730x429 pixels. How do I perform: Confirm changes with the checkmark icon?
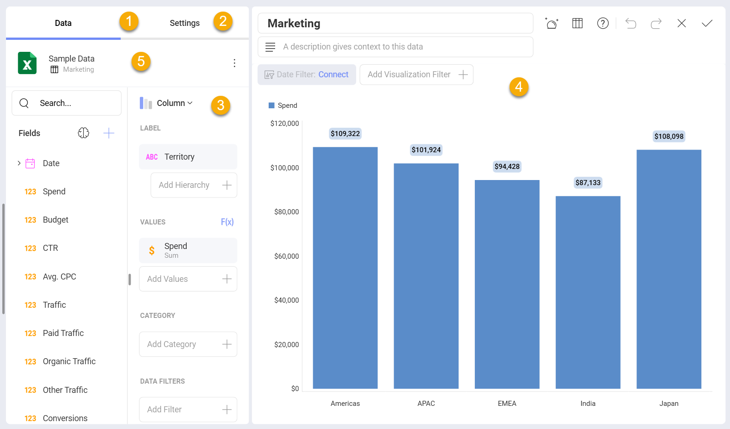tap(707, 23)
